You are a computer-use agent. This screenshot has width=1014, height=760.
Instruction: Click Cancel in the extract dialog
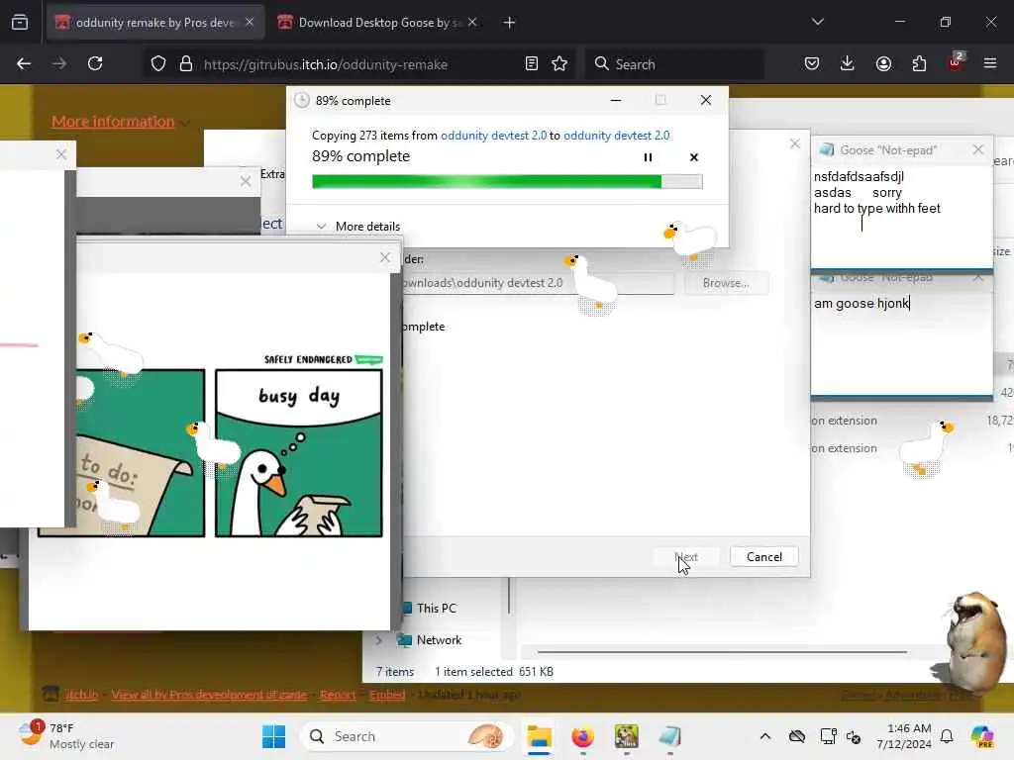[x=763, y=557]
